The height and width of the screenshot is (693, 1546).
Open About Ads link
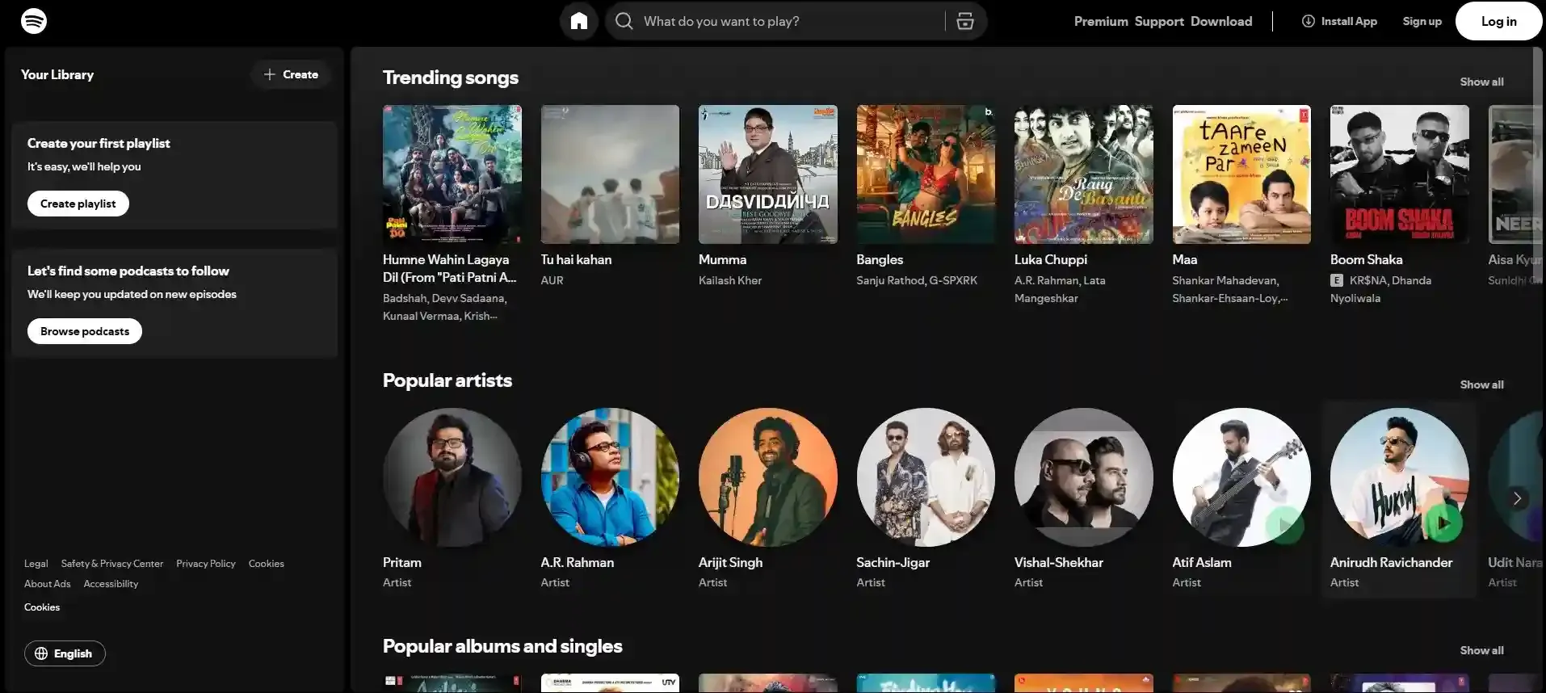[47, 584]
